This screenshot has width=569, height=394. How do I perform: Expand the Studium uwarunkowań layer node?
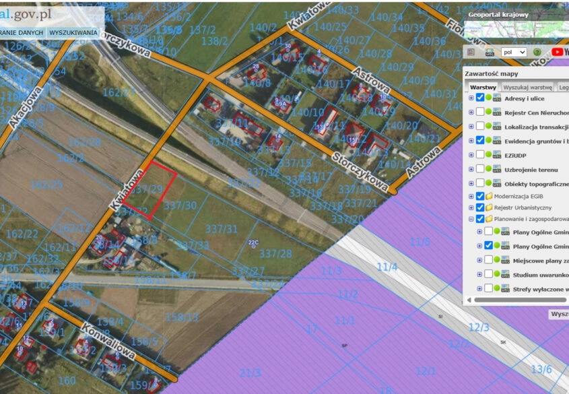coord(479,274)
